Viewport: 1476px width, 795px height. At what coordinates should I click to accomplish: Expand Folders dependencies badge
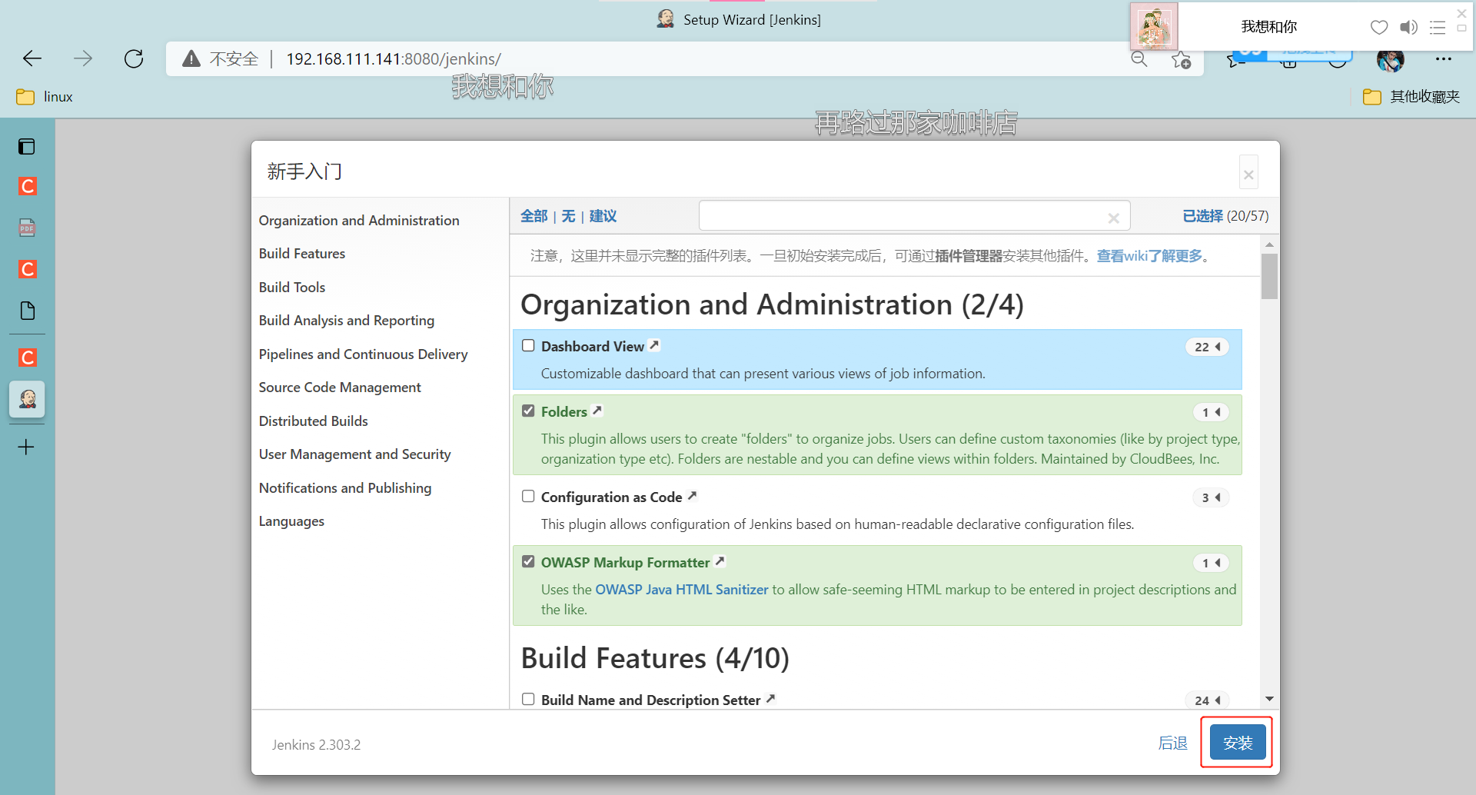pyautogui.click(x=1211, y=412)
